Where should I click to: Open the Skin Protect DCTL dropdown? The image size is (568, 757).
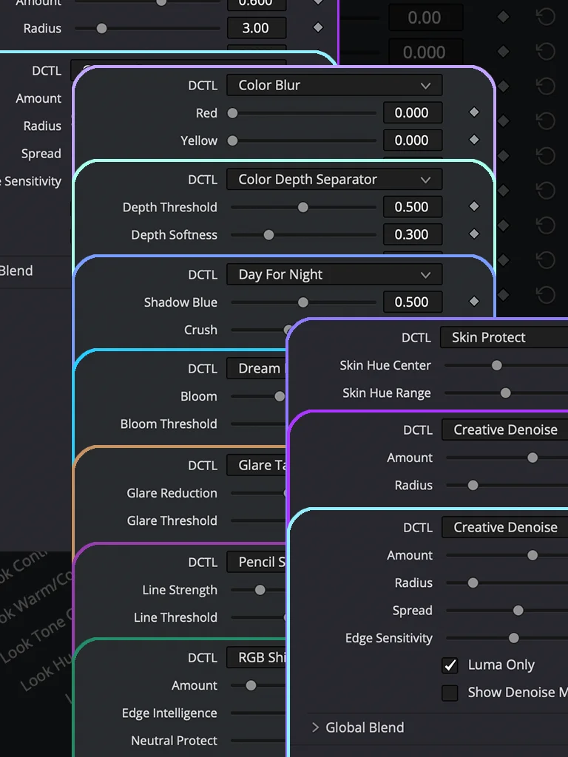tap(504, 337)
